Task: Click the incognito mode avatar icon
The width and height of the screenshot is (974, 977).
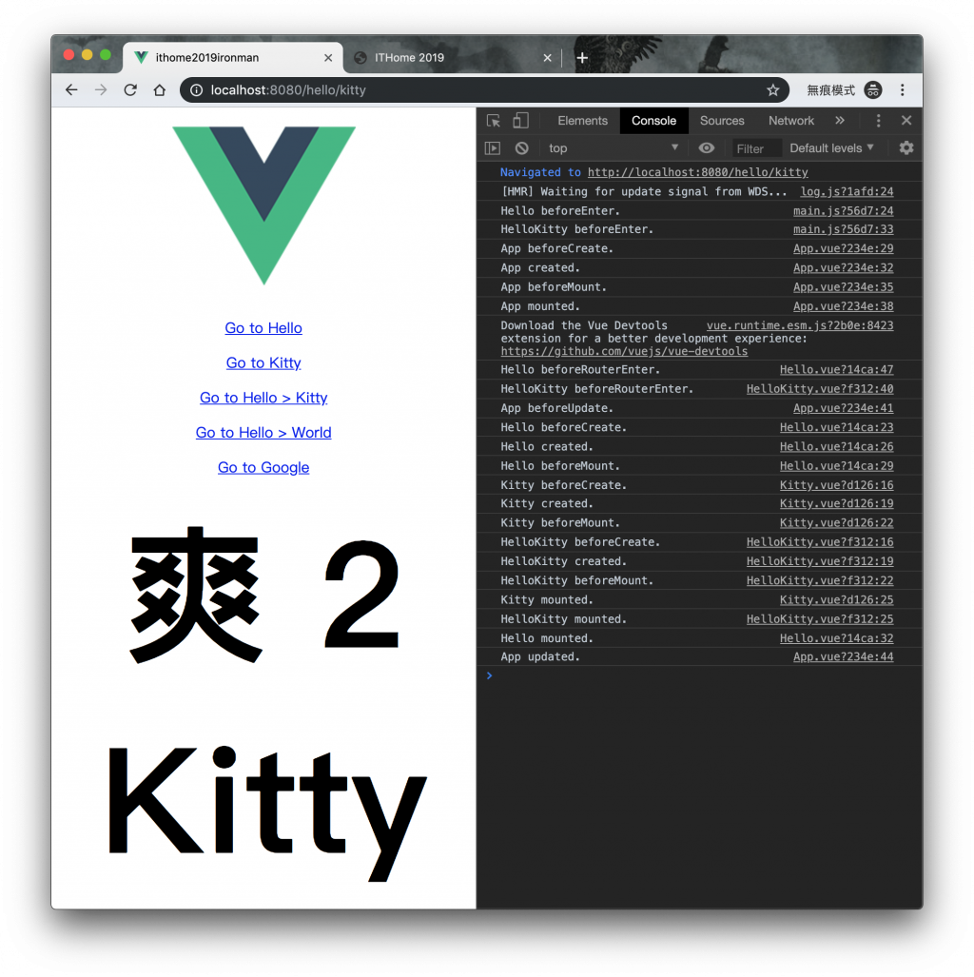Action: (872, 89)
